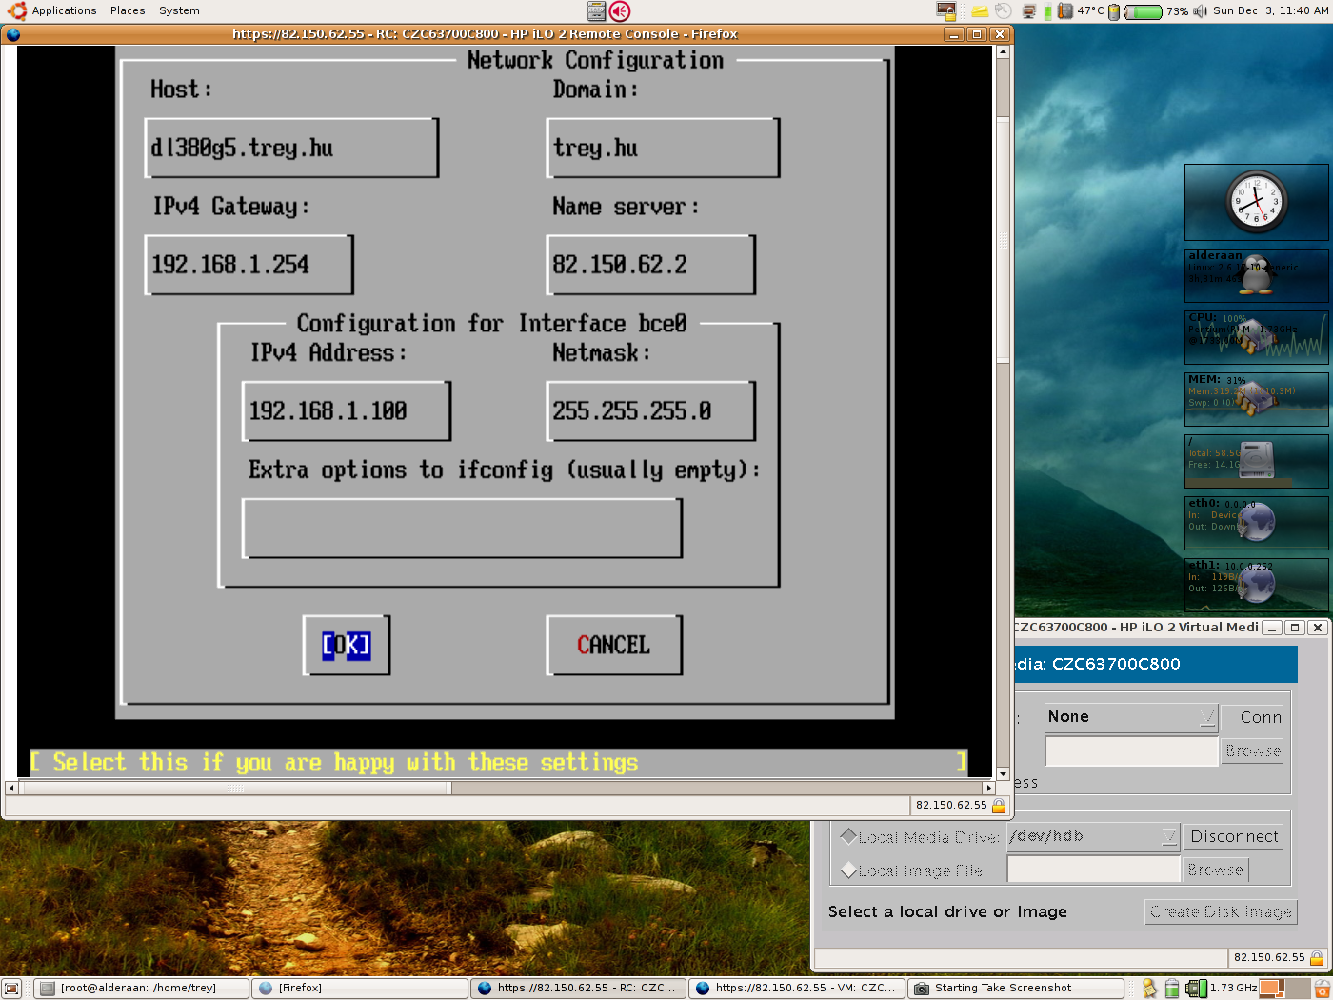Viewport: 1333px width, 1000px height.
Task: Click the disk usage monitor widget
Action: (1256, 461)
